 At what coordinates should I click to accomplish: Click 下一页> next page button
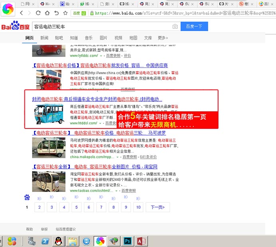point(158,207)
